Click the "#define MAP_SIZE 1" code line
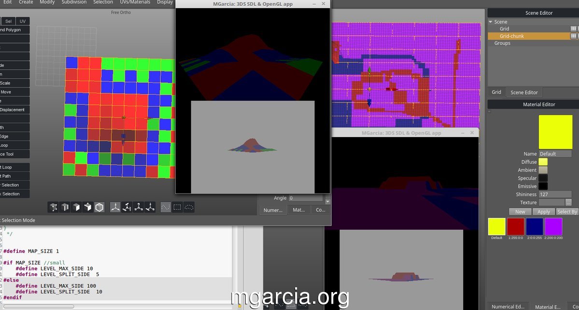The width and height of the screenshot is (579, 310). pos(31,251)
